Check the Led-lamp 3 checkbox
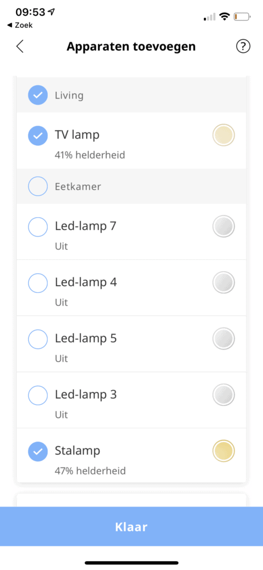Viewport: 263px width, 570px height. pos(38,395)
